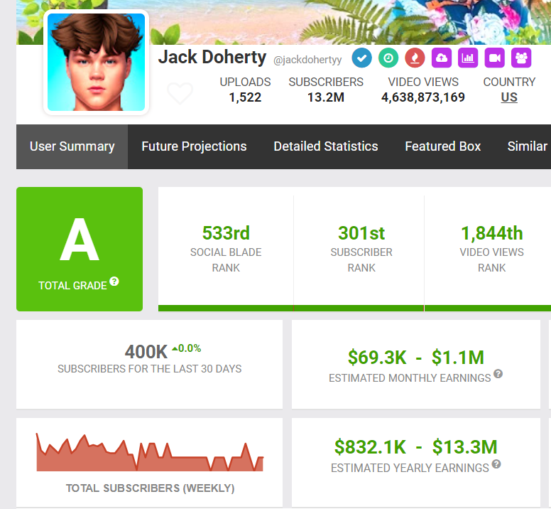The height and width of the screenshot is (509, 551).
Task: Click the 301st subscriber rank
Action: 361,233
